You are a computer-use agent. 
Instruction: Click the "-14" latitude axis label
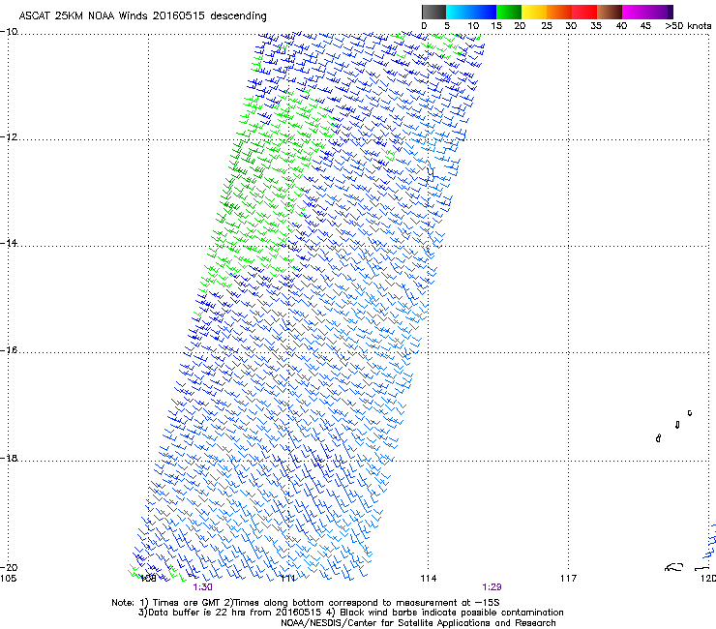pos(9,243)
